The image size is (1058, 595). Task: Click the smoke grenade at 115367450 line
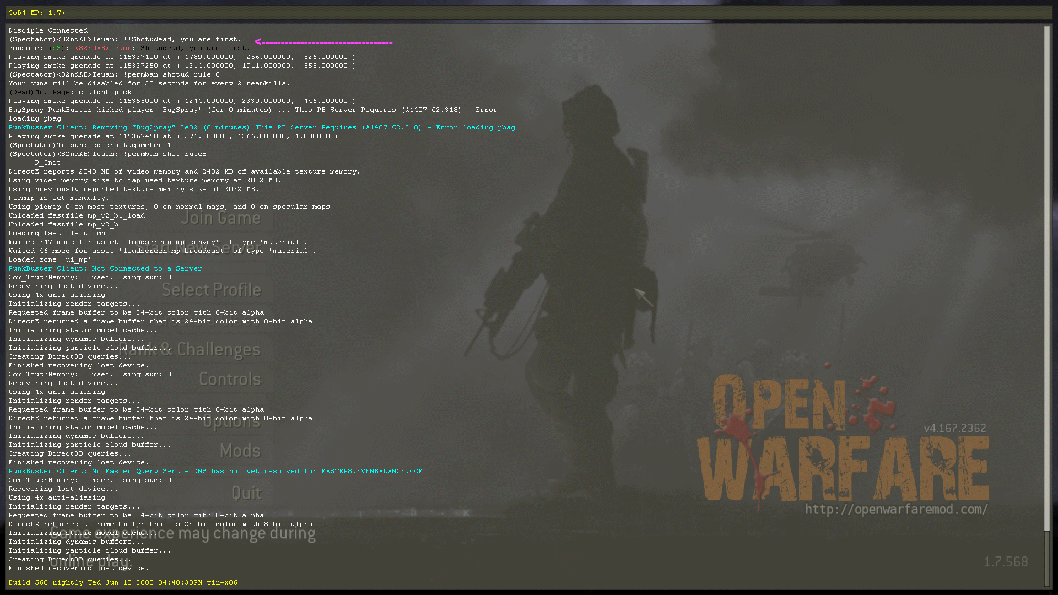click(173, 136)
